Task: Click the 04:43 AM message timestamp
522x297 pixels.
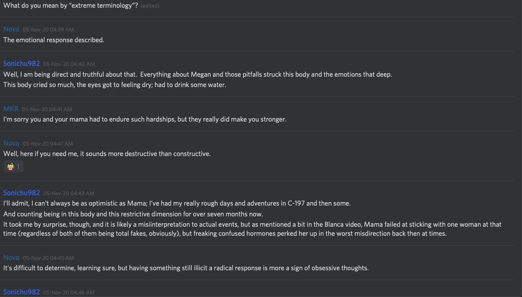Action: click(69, 193)
